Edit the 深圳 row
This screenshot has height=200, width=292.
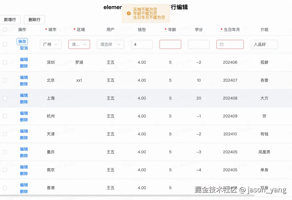(x=24, y=59)
